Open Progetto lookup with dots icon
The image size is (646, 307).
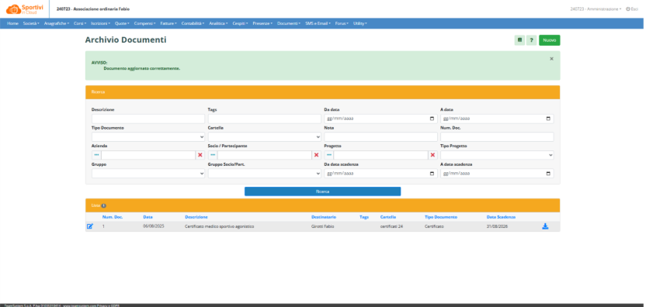[x=328, y=155]
